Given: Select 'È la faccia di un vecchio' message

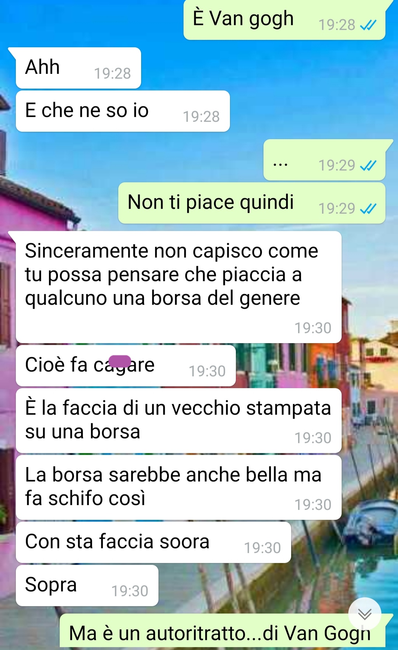Looking at the screenshot, I should pos(178,421).
